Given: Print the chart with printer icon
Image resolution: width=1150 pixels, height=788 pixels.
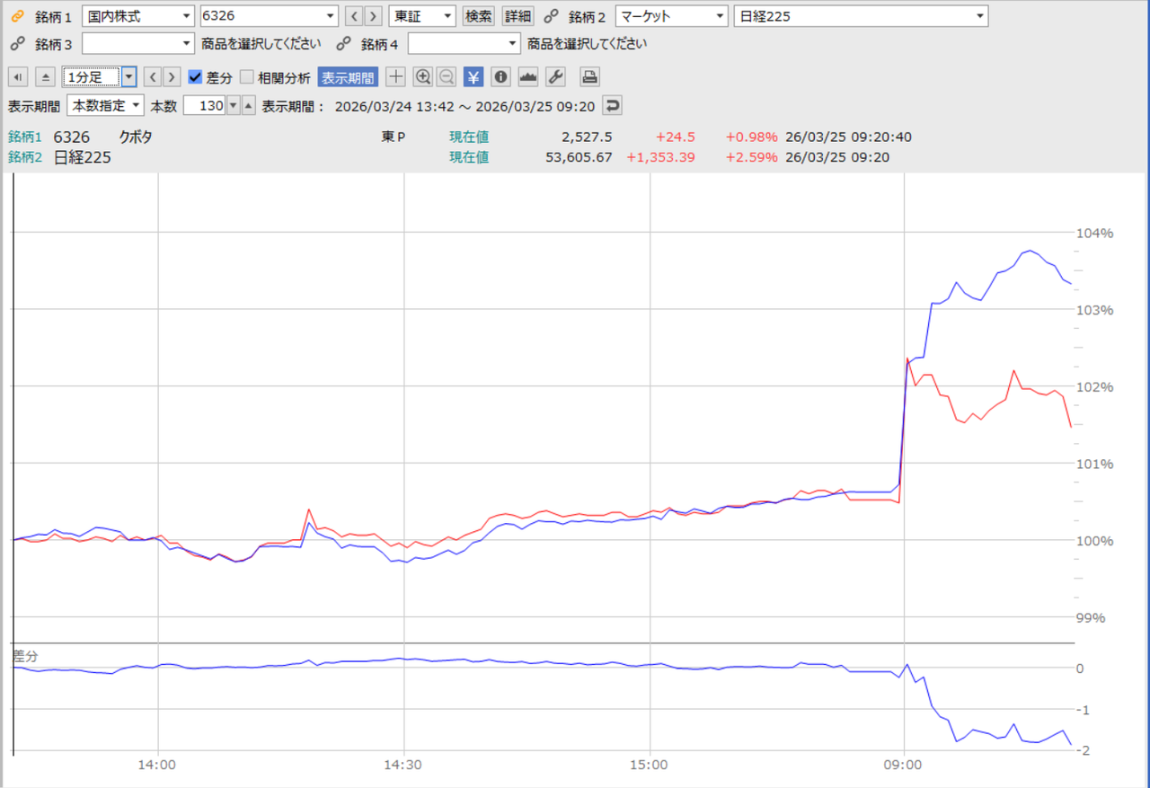Looking at the screenshot, I should [588, 77].
